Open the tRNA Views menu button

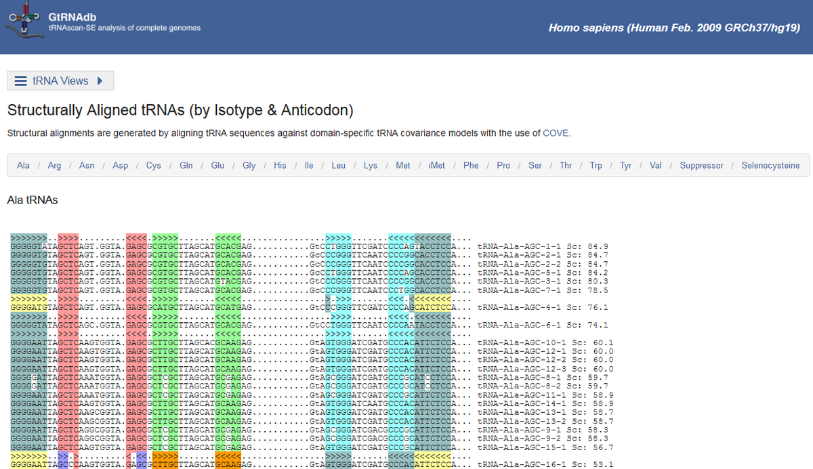(x=60, y=81)
